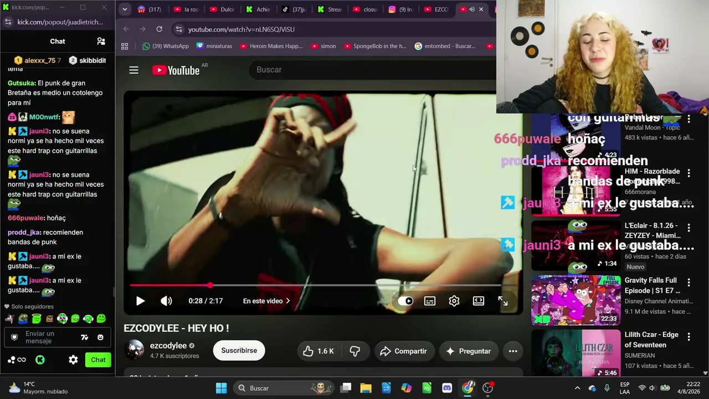The height and width of the screenshot is (399, 709).
Task: Go back in the YouTube browser window
Action: tap(126, 29)
